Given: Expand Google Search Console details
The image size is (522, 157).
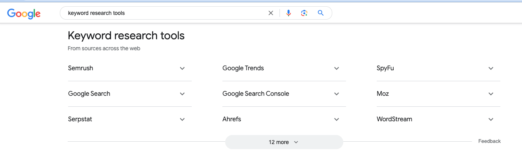Looking at the screenshot, I should click(x=337, y=94).
